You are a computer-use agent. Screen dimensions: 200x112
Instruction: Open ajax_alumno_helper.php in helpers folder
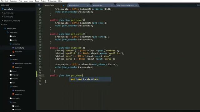coord(23,63)
